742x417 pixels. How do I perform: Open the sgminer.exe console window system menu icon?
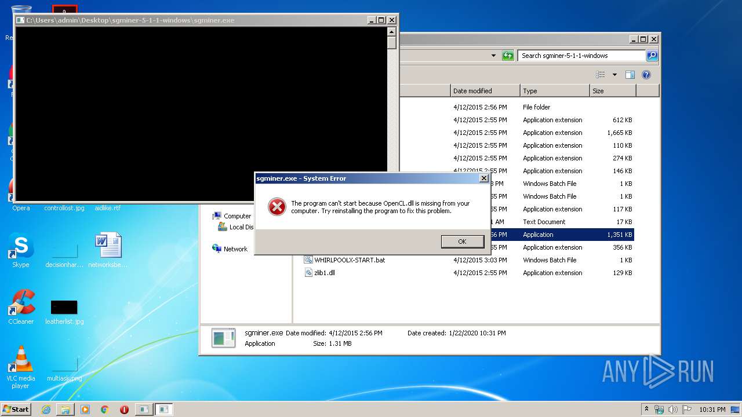pos(20,20)
